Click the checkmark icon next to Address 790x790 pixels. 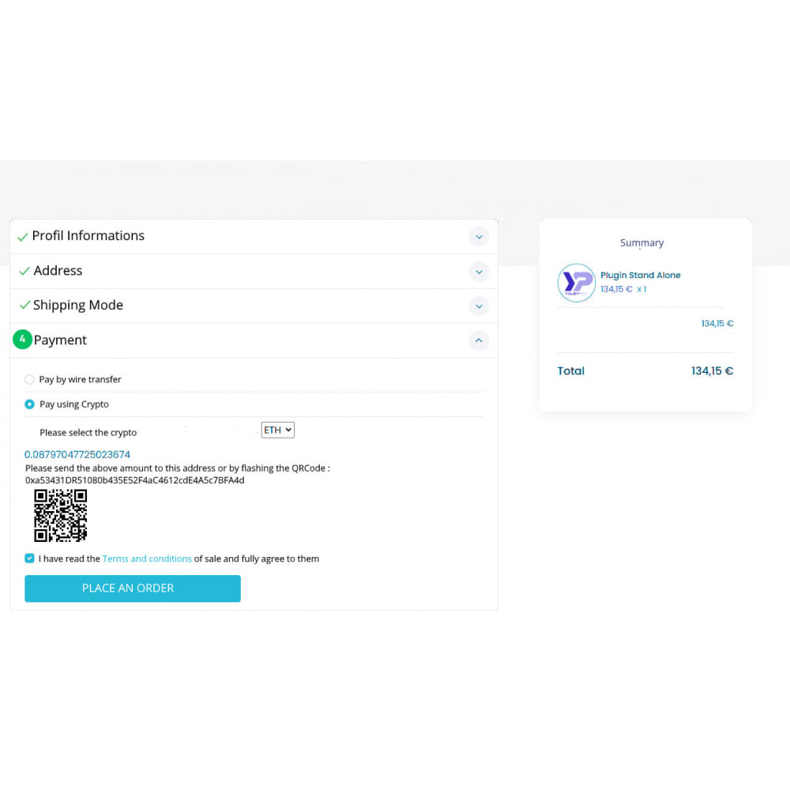coord(24,270)
